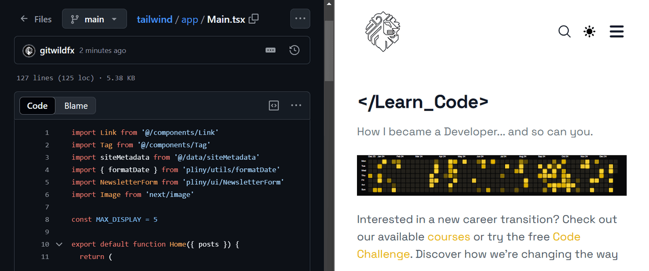Open the tailwind repository link
This screenshot has width=649, height=271.
[x=154, y=19]
